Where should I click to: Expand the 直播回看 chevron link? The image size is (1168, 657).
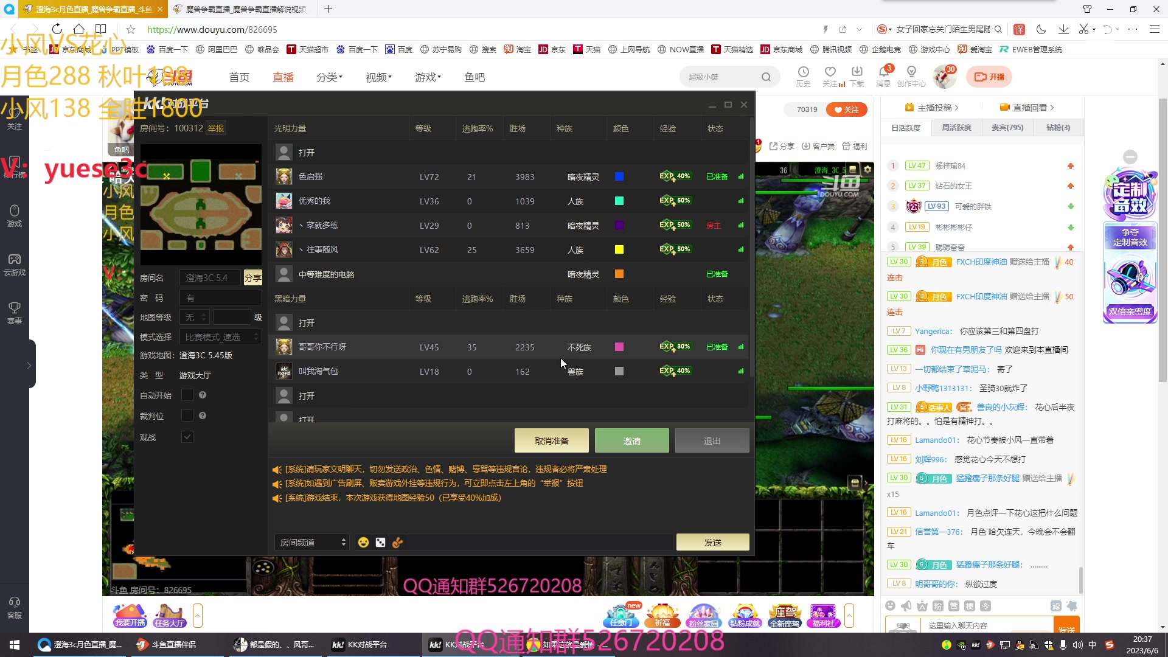(1027, 107)
